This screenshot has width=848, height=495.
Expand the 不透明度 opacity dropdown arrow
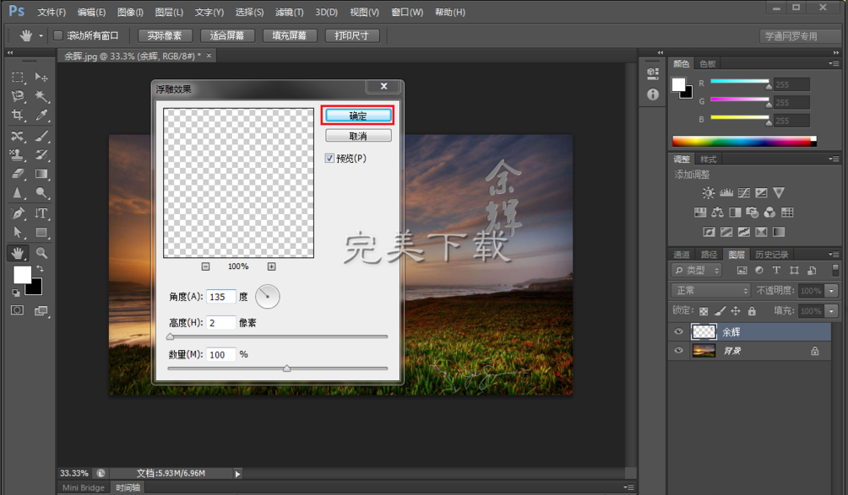832,290
